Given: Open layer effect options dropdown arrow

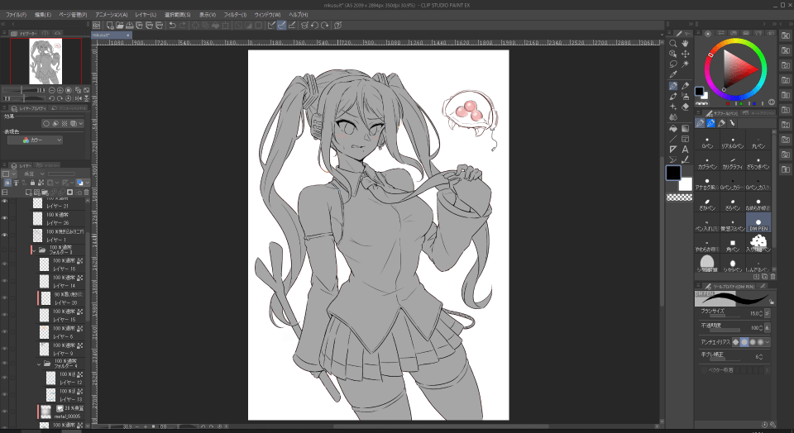Looking at the screenshot, I should click(x=81, y=123).
